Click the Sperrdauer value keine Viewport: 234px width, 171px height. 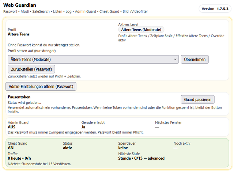pos(123,148)
